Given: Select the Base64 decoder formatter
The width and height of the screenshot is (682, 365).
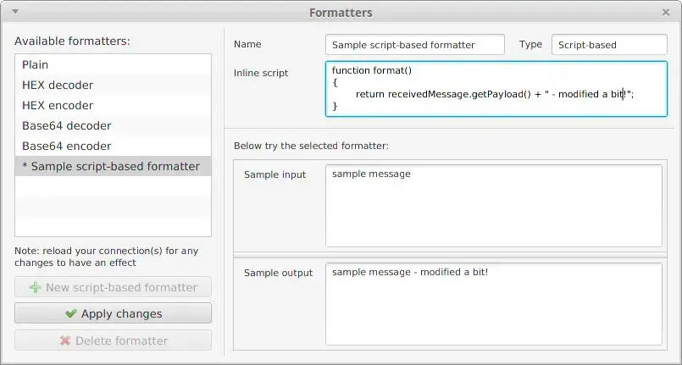Looking at the screenshot, I should (x=113, y=126).
